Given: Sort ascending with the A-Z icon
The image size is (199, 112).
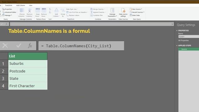Looking at the screenshot, I should click(x=50, y=9).
